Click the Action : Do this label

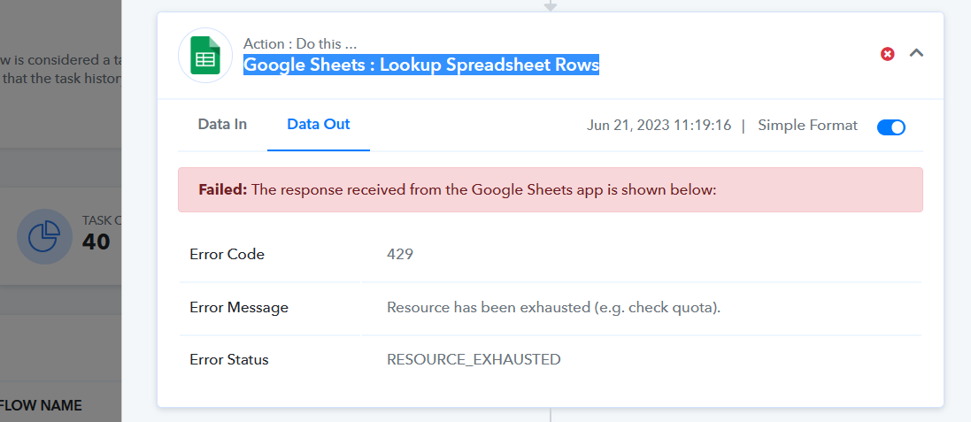click(300, 44)
